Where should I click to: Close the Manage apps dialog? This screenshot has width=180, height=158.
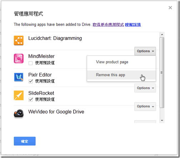point(170,8)
